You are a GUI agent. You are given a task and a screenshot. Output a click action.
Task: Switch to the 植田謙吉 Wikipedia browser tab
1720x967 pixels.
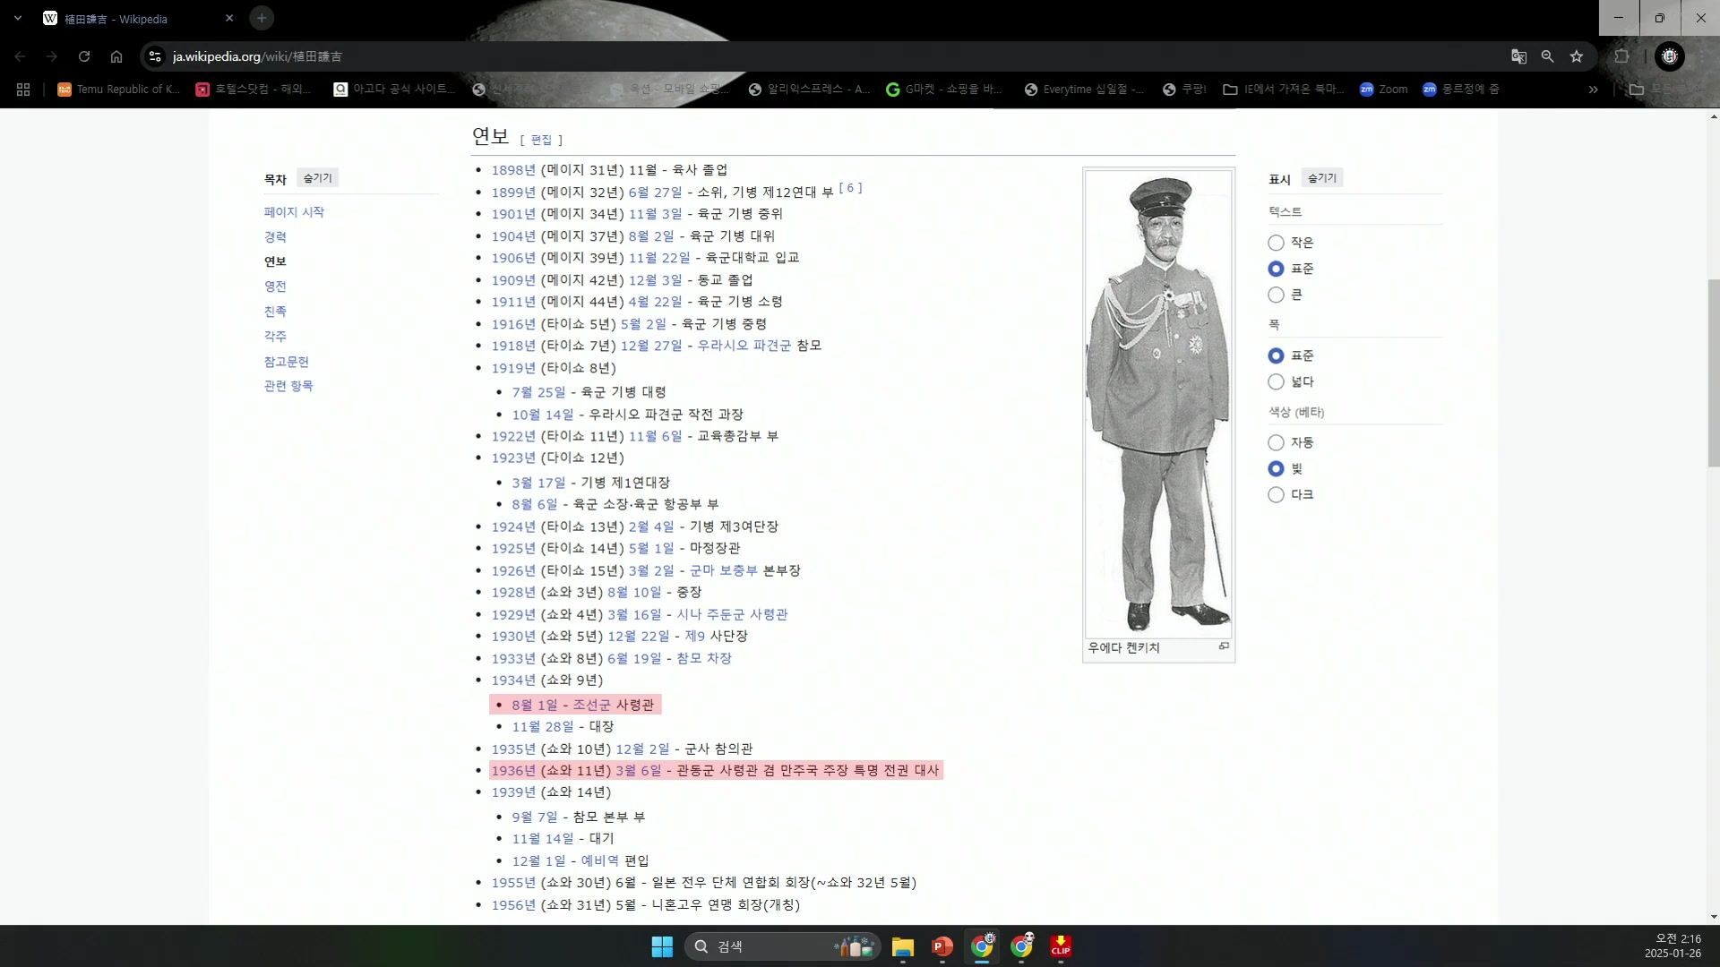pyautogui.click(x=116, y=19)
